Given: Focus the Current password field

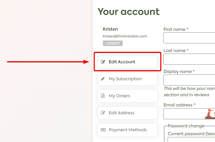Looking at the screenshot, I should tap(191, 140).
